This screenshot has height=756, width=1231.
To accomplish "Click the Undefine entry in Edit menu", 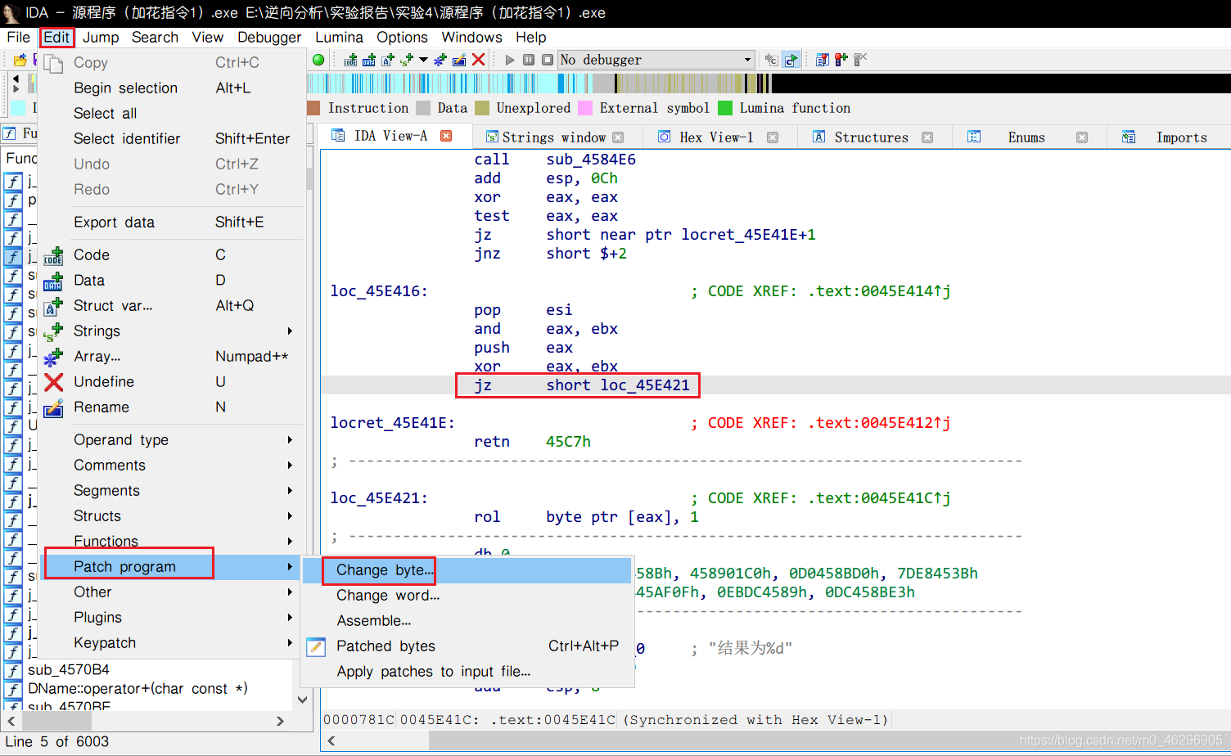I will pyautogui.click(x=171, y=382).
